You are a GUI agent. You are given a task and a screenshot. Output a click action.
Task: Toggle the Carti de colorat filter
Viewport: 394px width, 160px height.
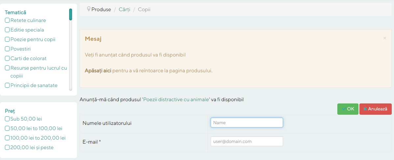(7, 58)
